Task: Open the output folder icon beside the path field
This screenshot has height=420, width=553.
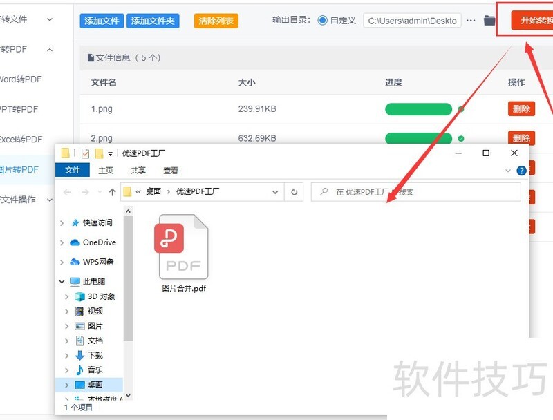Action: point(489,21)
